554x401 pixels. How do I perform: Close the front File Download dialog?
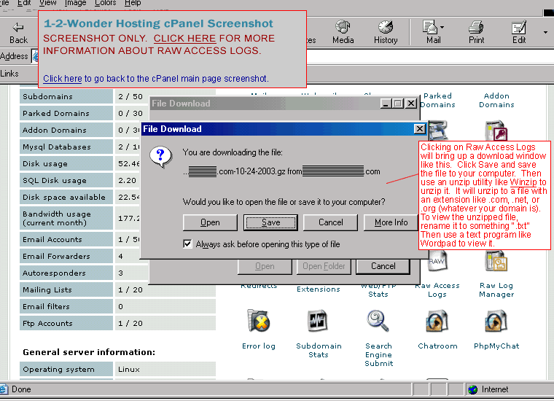click(419, 129)
